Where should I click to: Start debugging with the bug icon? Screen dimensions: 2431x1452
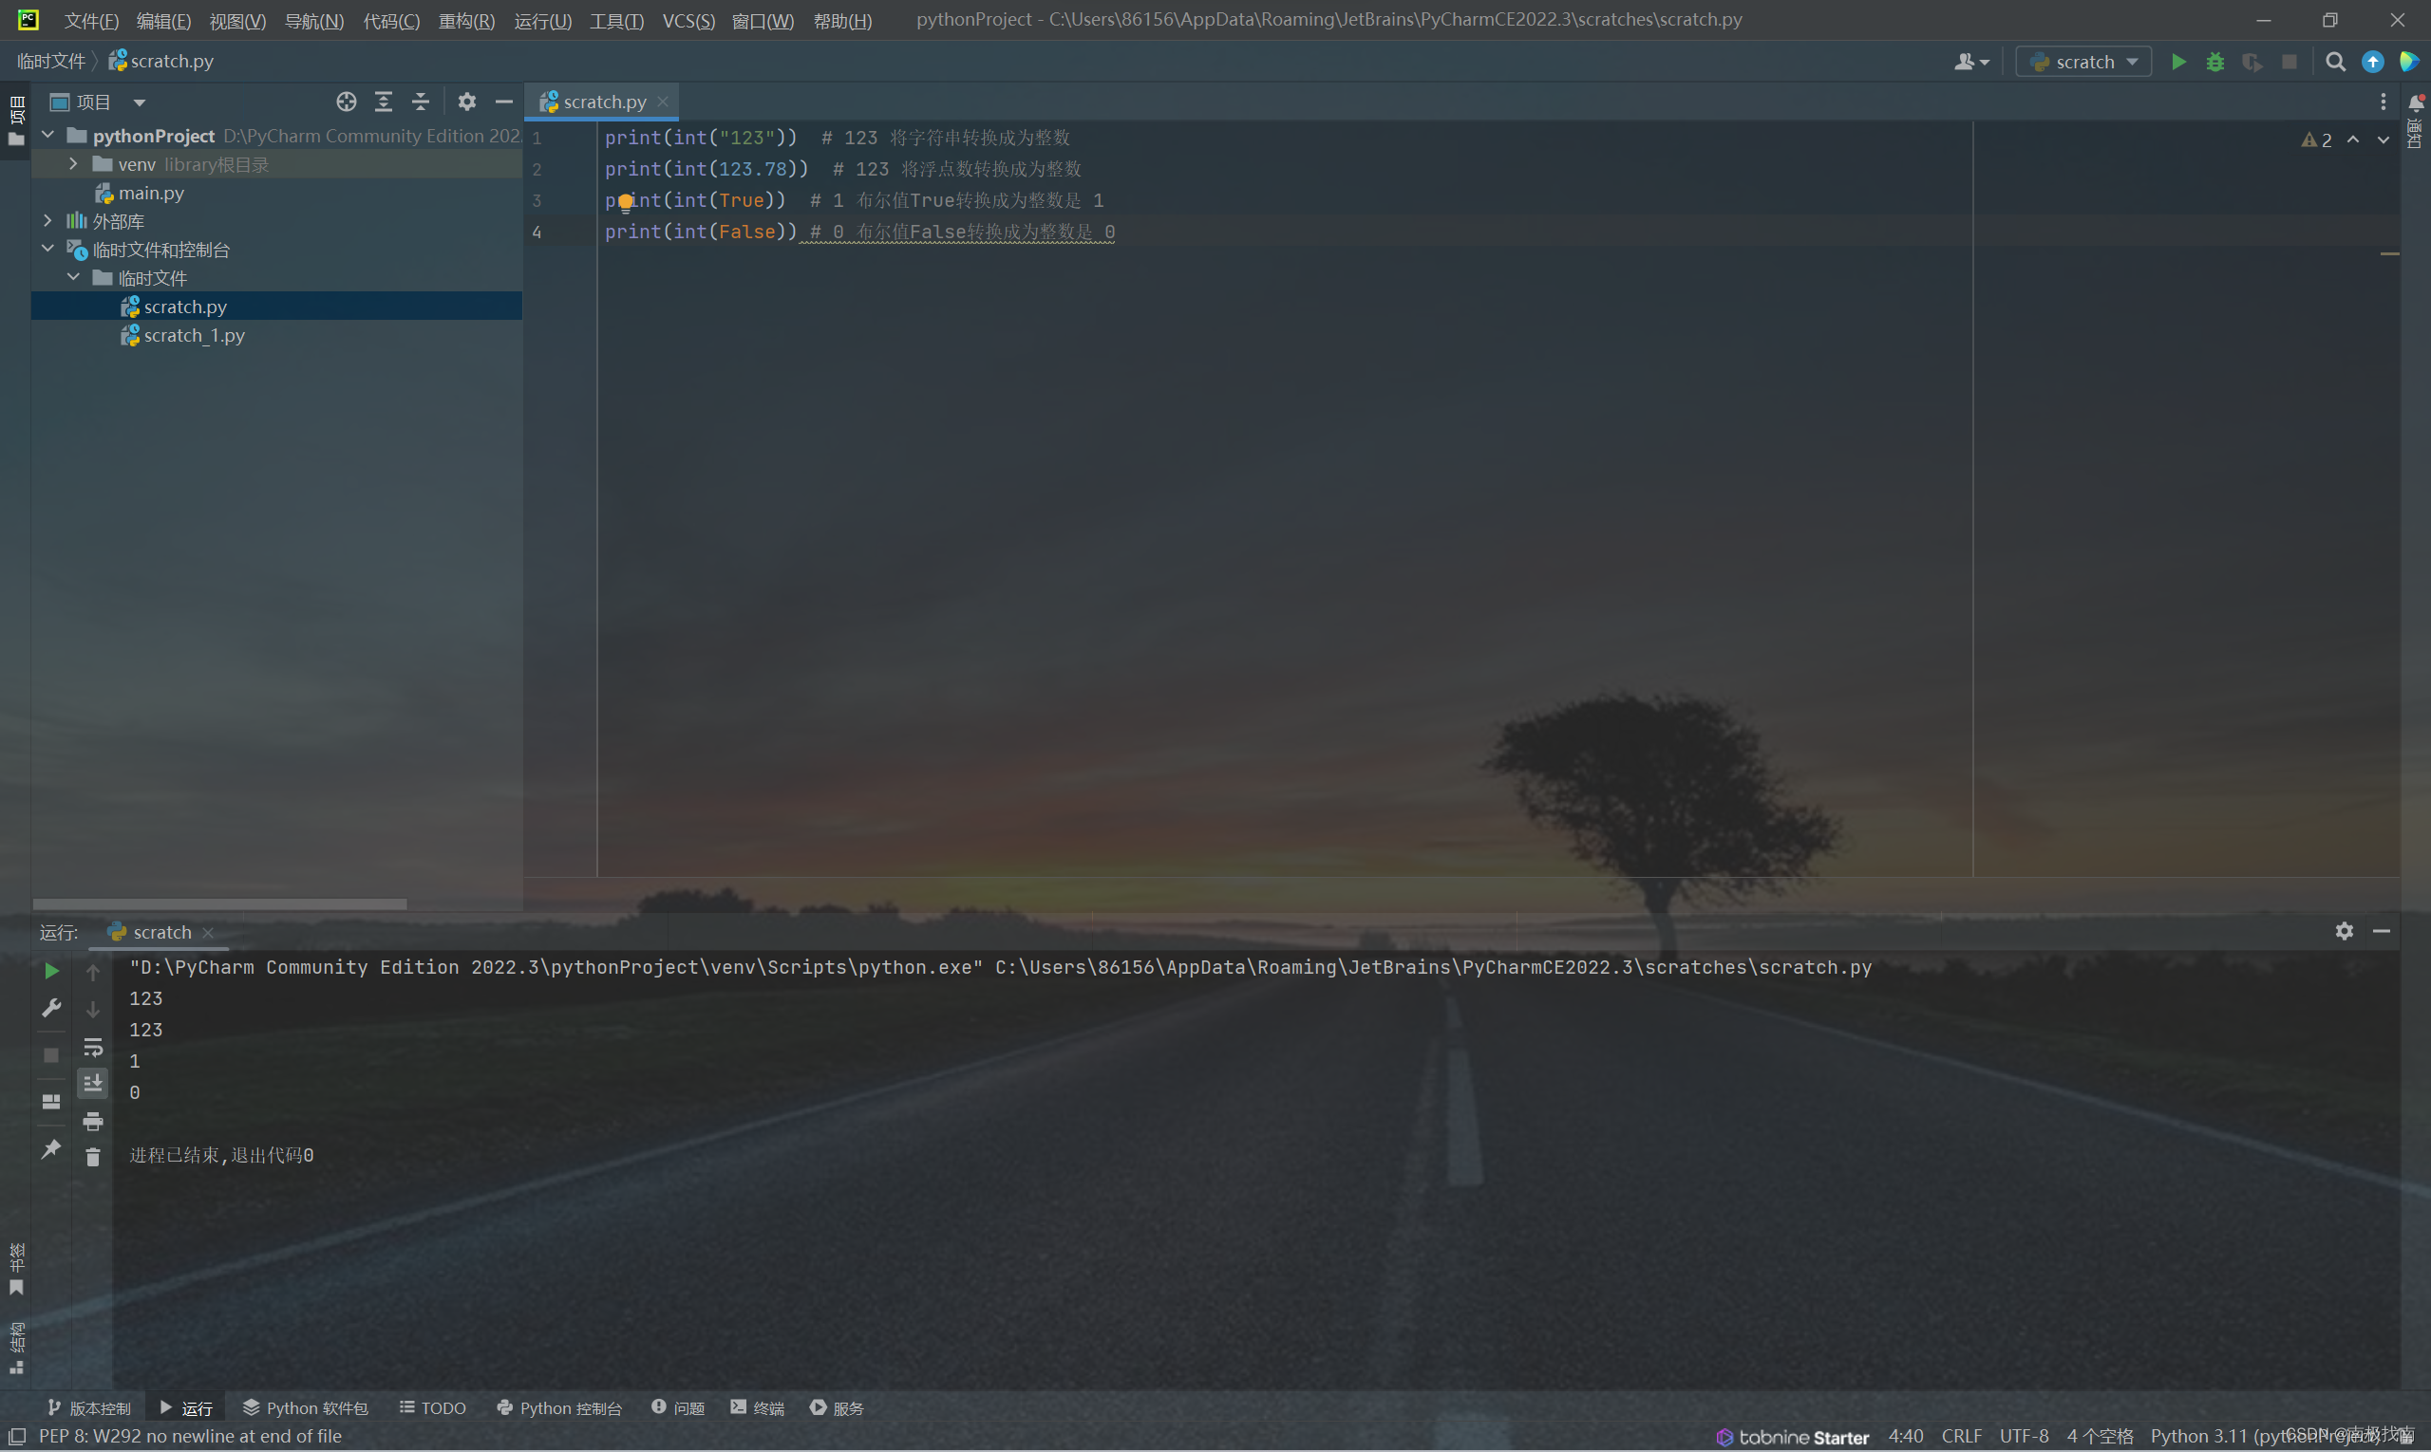point(2214,62)
